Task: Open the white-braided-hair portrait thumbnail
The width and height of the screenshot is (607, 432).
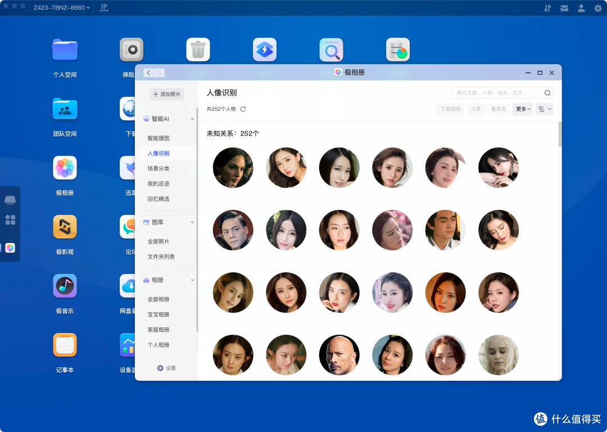Action: tap(498, 355)
